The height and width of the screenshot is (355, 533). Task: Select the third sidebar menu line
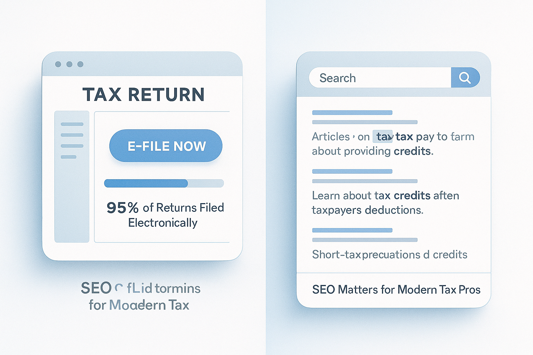tap(72, 146)
